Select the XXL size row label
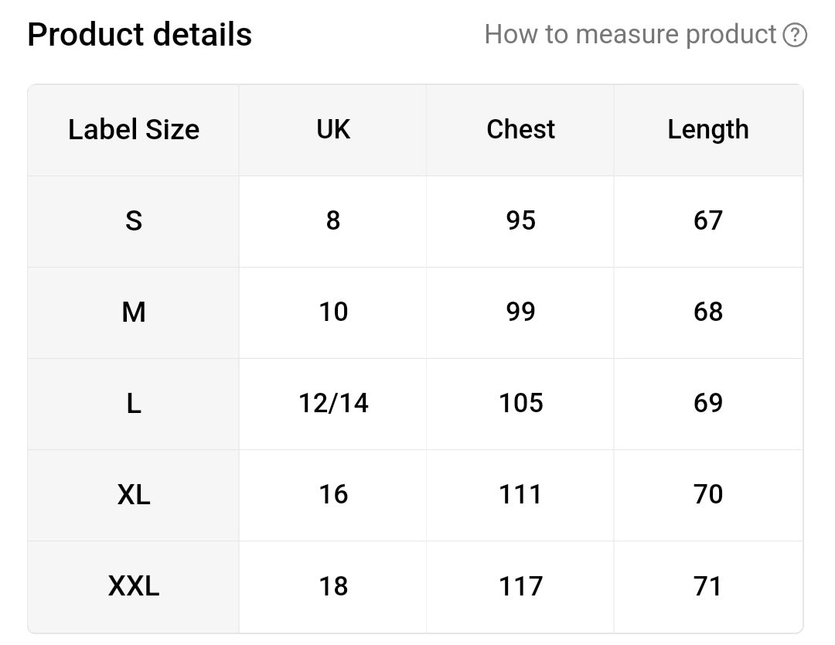 [x=134, y=587]
